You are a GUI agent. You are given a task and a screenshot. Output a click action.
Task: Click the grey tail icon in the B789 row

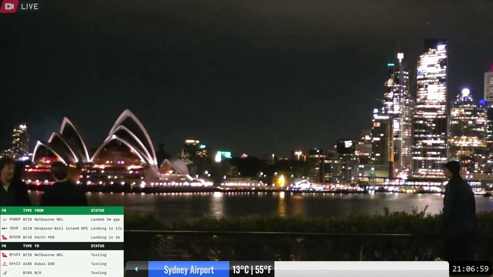click(x=5, y=273)
